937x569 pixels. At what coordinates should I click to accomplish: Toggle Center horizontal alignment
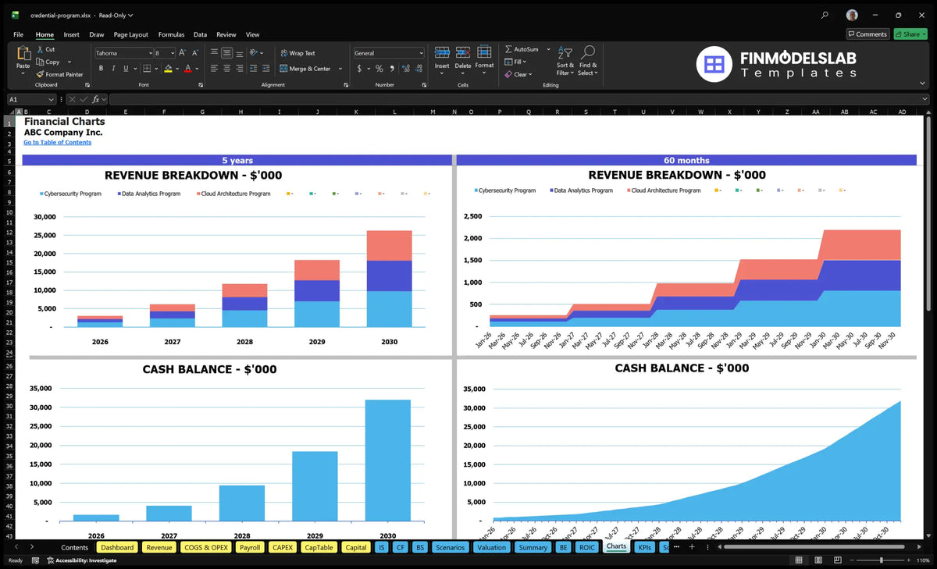pos(226,69)
